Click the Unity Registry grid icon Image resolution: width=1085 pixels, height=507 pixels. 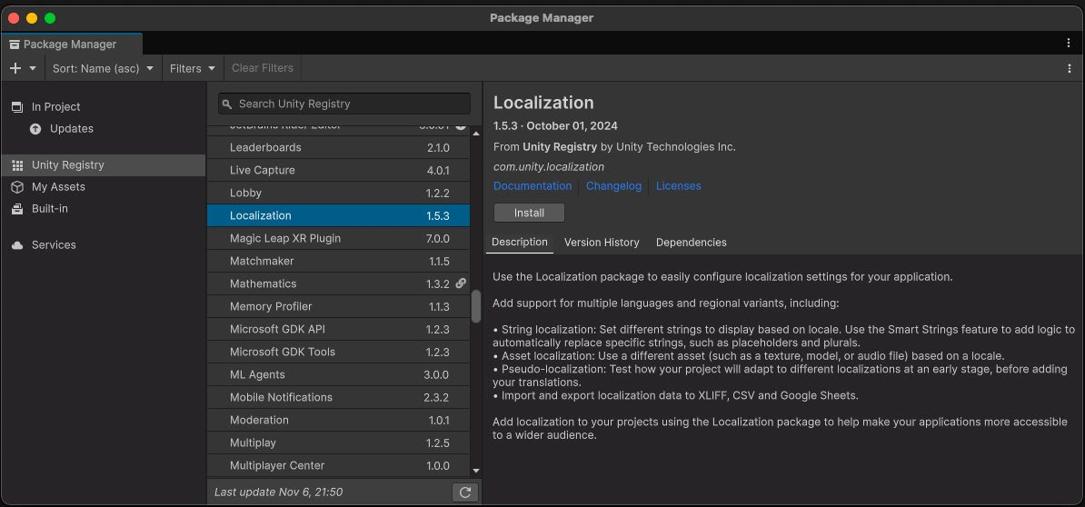pyautogui.click(x=17, y=165)
